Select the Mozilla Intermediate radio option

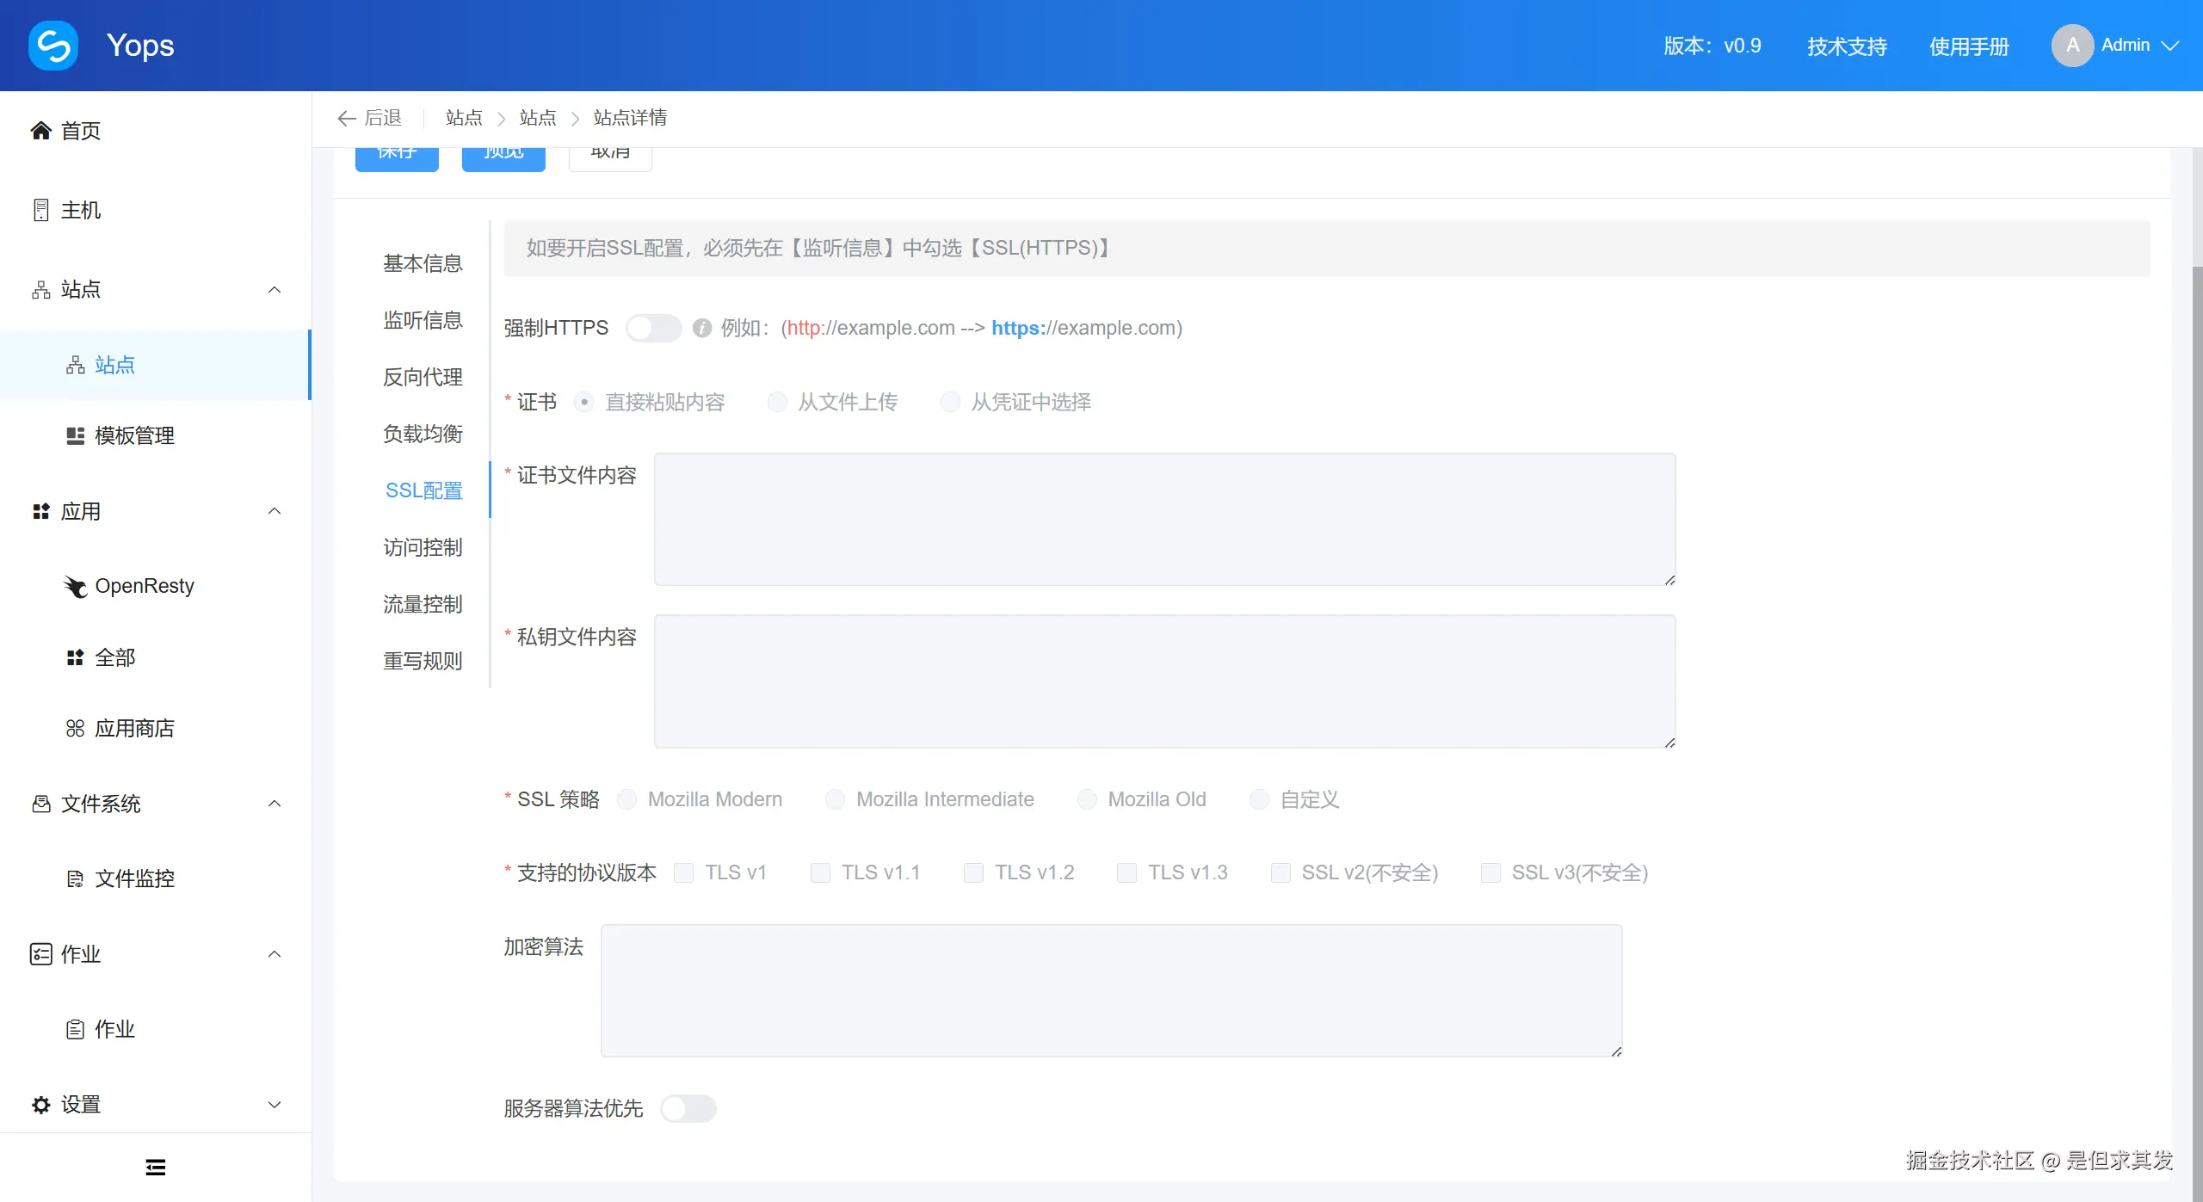click(834, 800)
